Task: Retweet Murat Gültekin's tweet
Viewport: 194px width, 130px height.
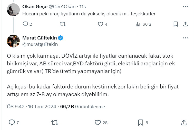Action: 55,123
